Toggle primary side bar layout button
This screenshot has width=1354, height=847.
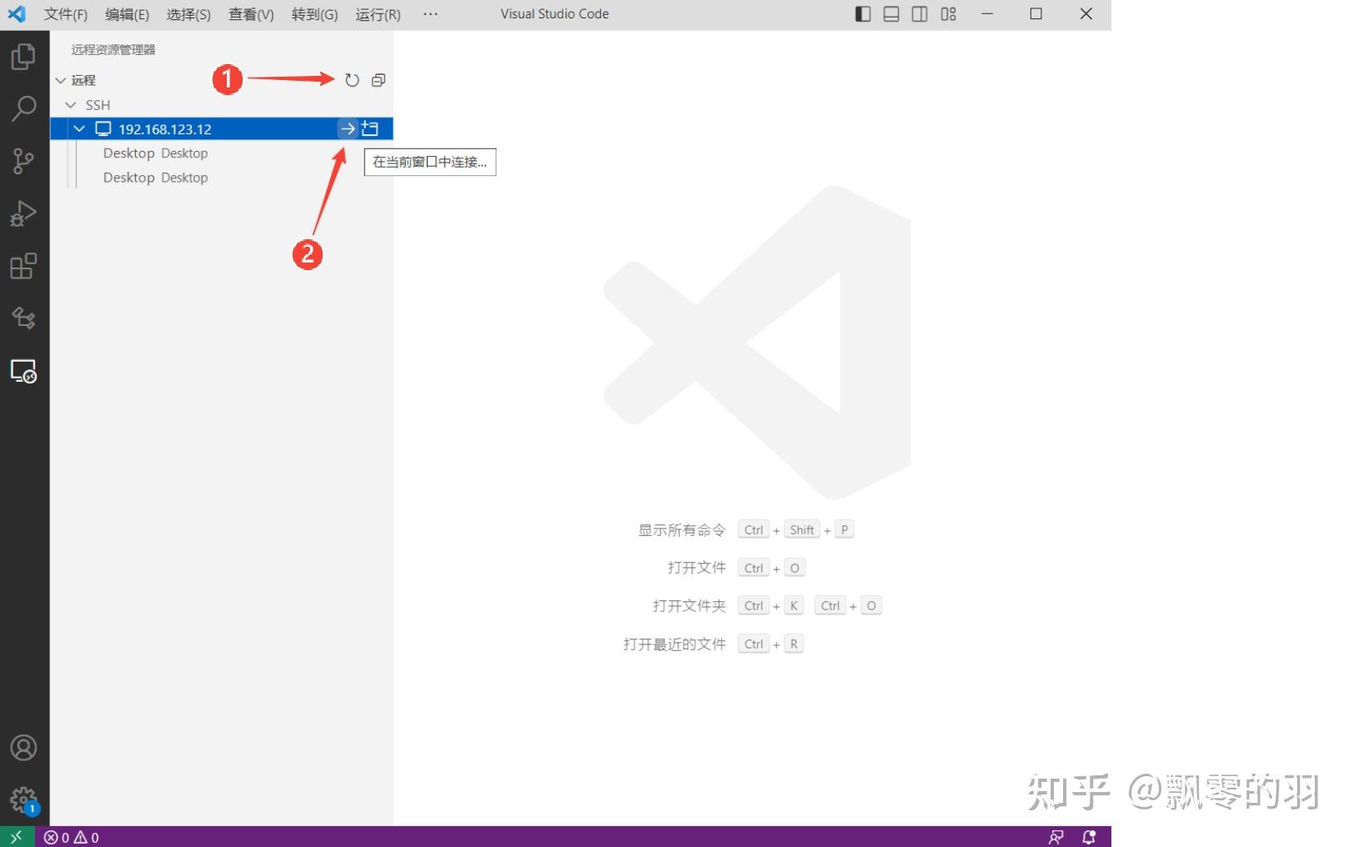[863, 14]
